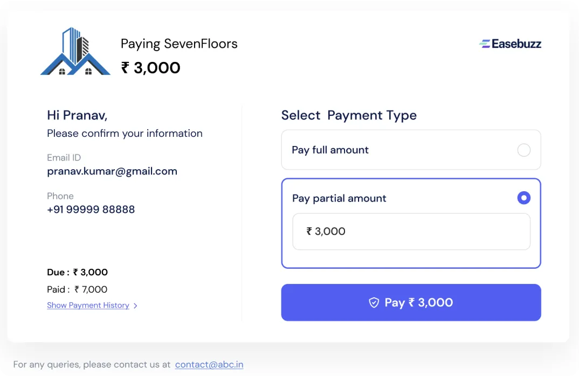The width and height of the screenshot is (579, 376).
Task: Click the chevron beside Show Payment History
Action: coord(135,305)
